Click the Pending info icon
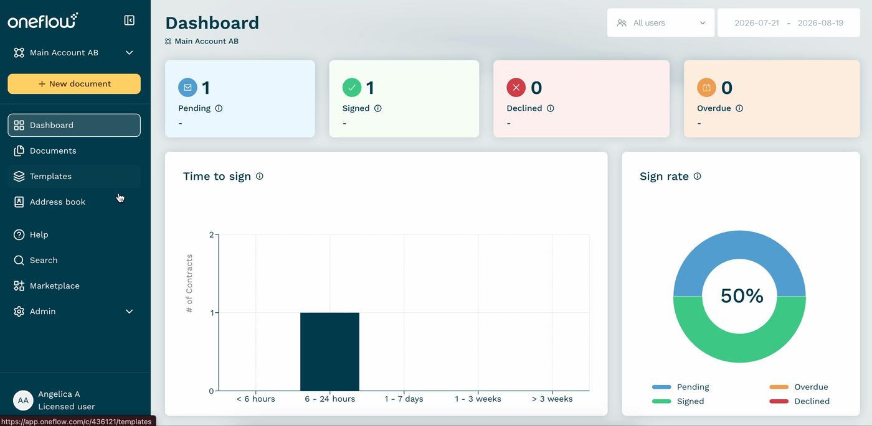Screen dimensions: 872x426 tap(219, 108)
